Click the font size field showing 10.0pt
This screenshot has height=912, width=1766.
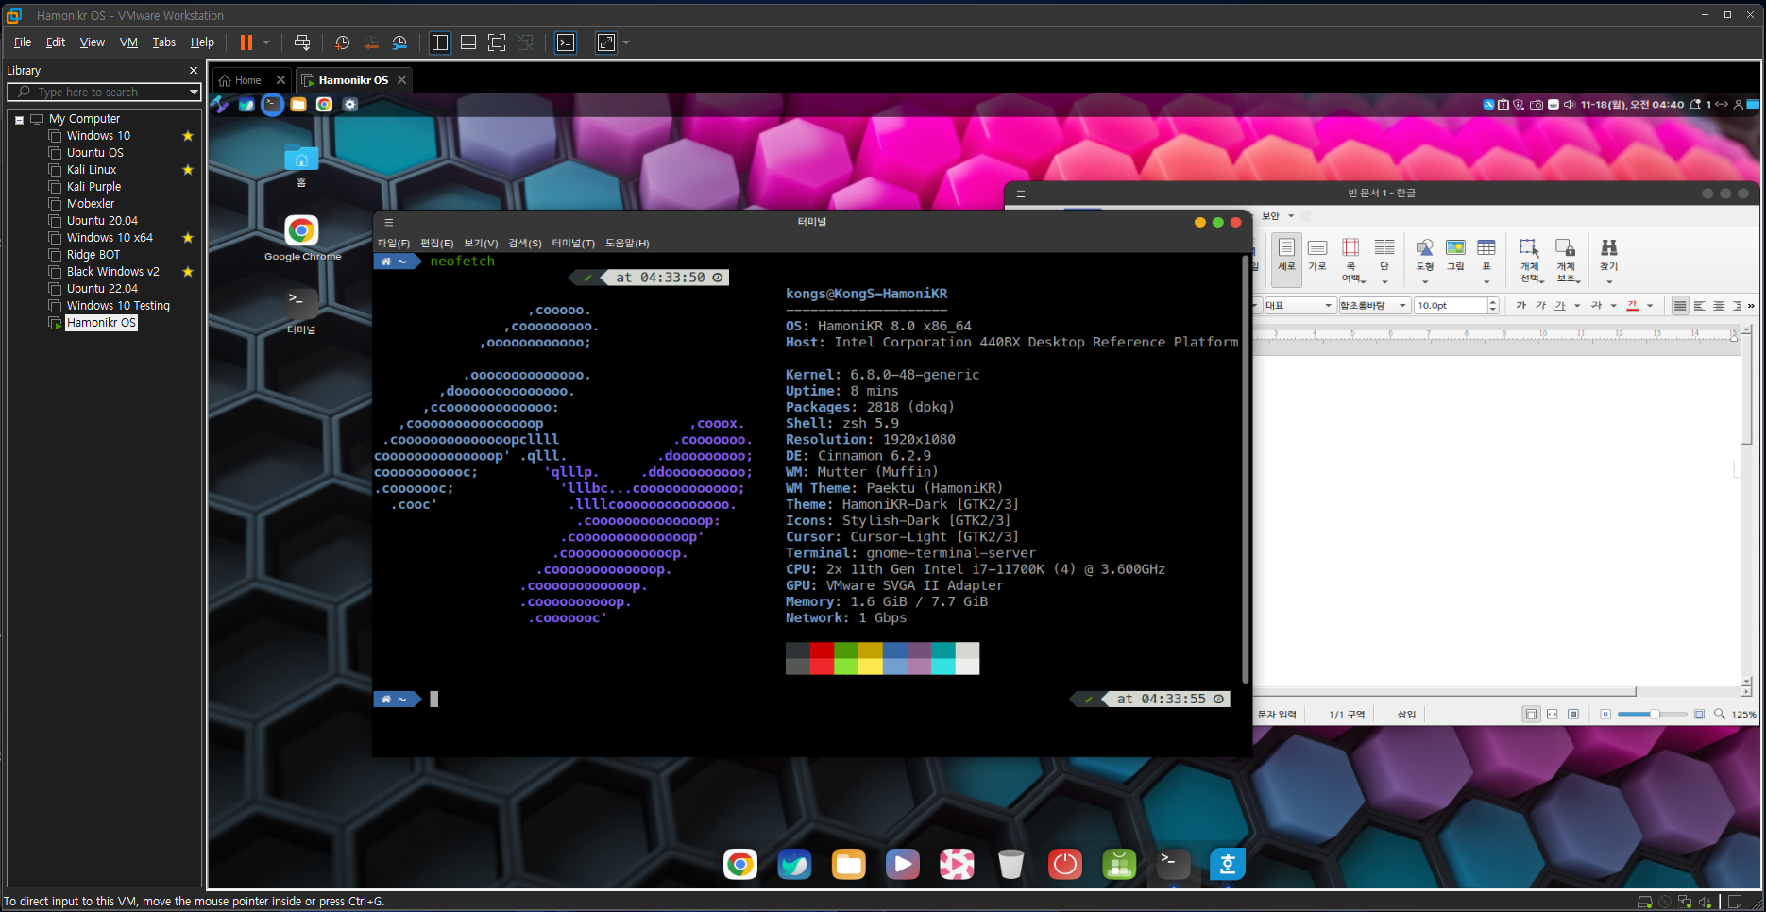click(1451, 305)
